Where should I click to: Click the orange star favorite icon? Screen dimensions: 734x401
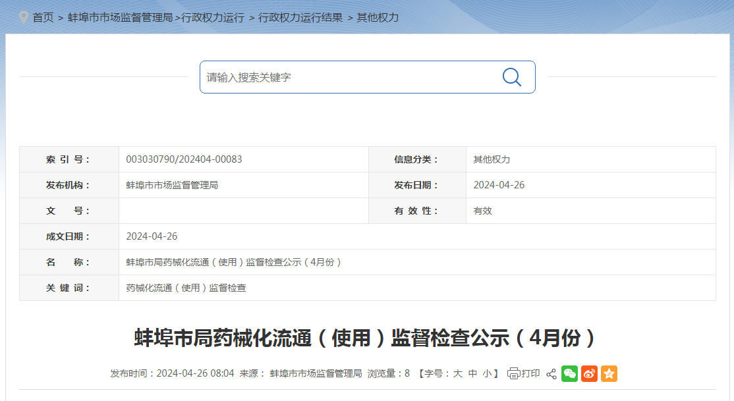609,373
